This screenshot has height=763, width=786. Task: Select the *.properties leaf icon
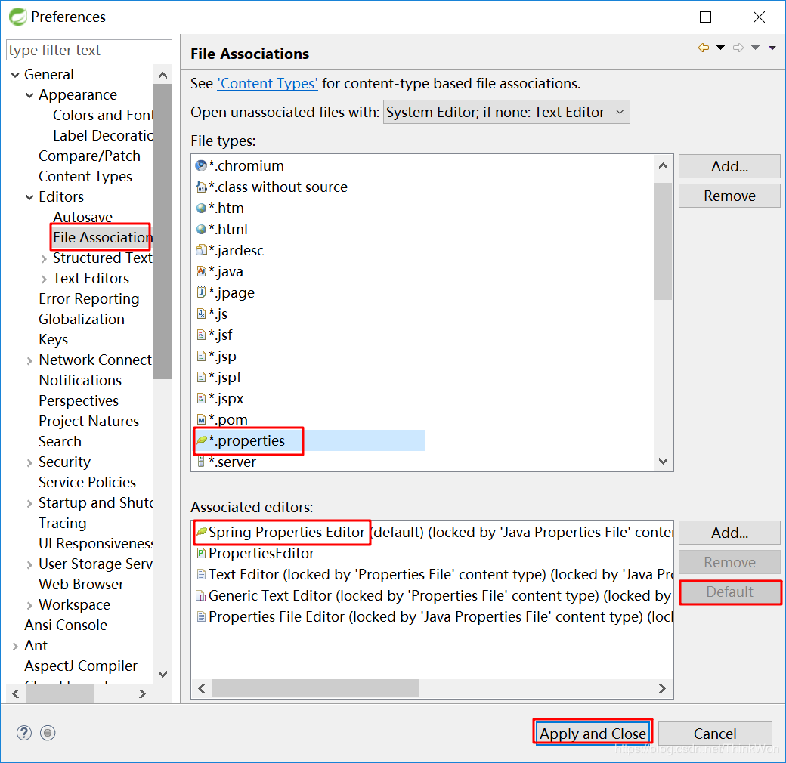201,440
